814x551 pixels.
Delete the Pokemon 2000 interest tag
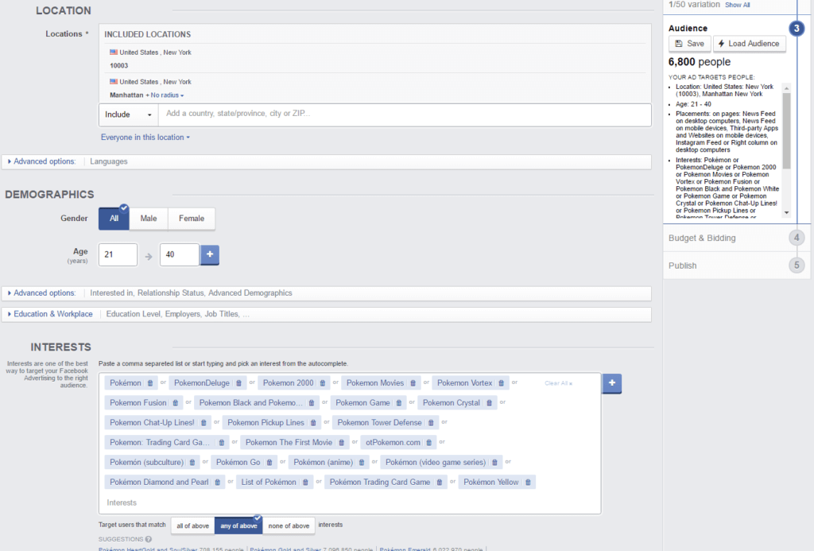pyautogui.click(x=323, y=383)
